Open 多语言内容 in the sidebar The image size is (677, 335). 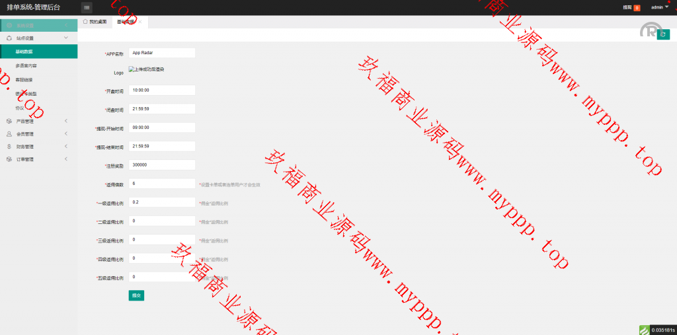26,66
